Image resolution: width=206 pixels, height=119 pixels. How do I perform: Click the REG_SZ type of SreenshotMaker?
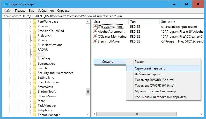135,41
